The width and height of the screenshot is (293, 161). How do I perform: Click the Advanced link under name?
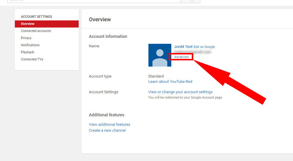181,57
